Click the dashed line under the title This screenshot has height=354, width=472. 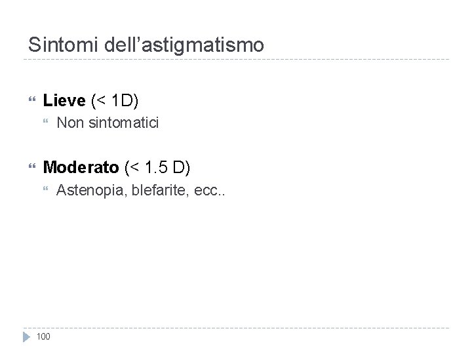coord(236,60)
